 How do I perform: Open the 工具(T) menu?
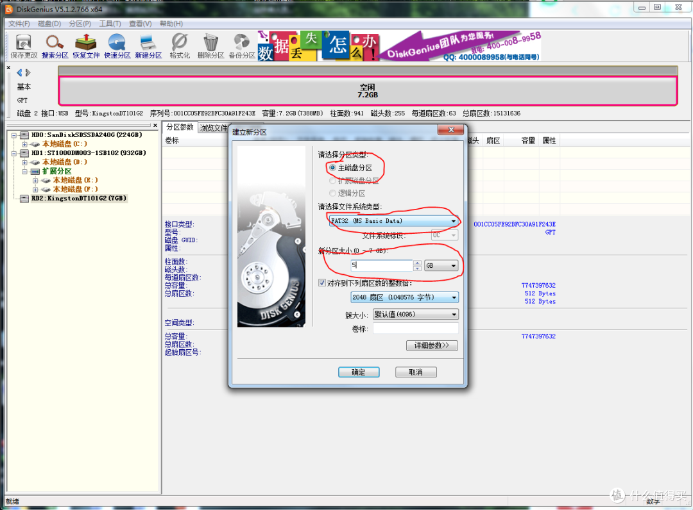110,23
